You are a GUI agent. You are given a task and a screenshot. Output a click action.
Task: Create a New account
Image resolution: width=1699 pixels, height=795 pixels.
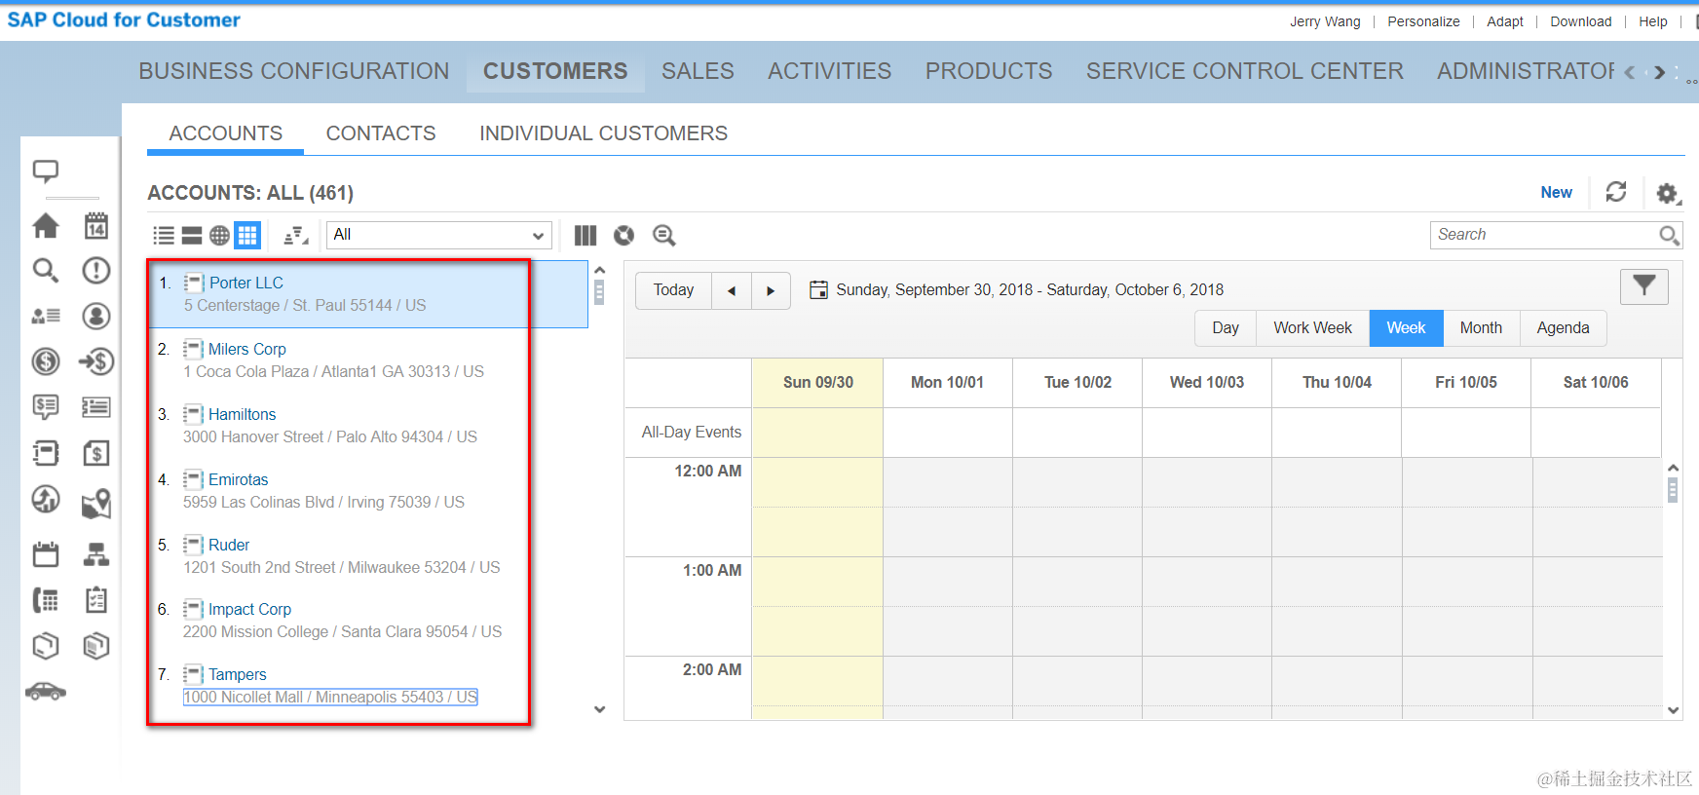coord(1556,192)
